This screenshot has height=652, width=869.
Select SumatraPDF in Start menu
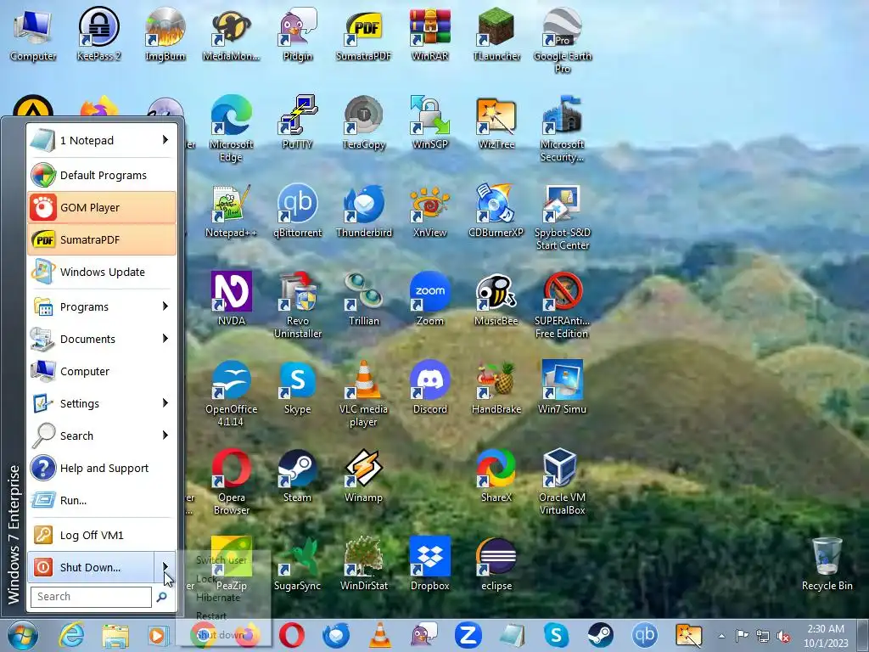102,239
